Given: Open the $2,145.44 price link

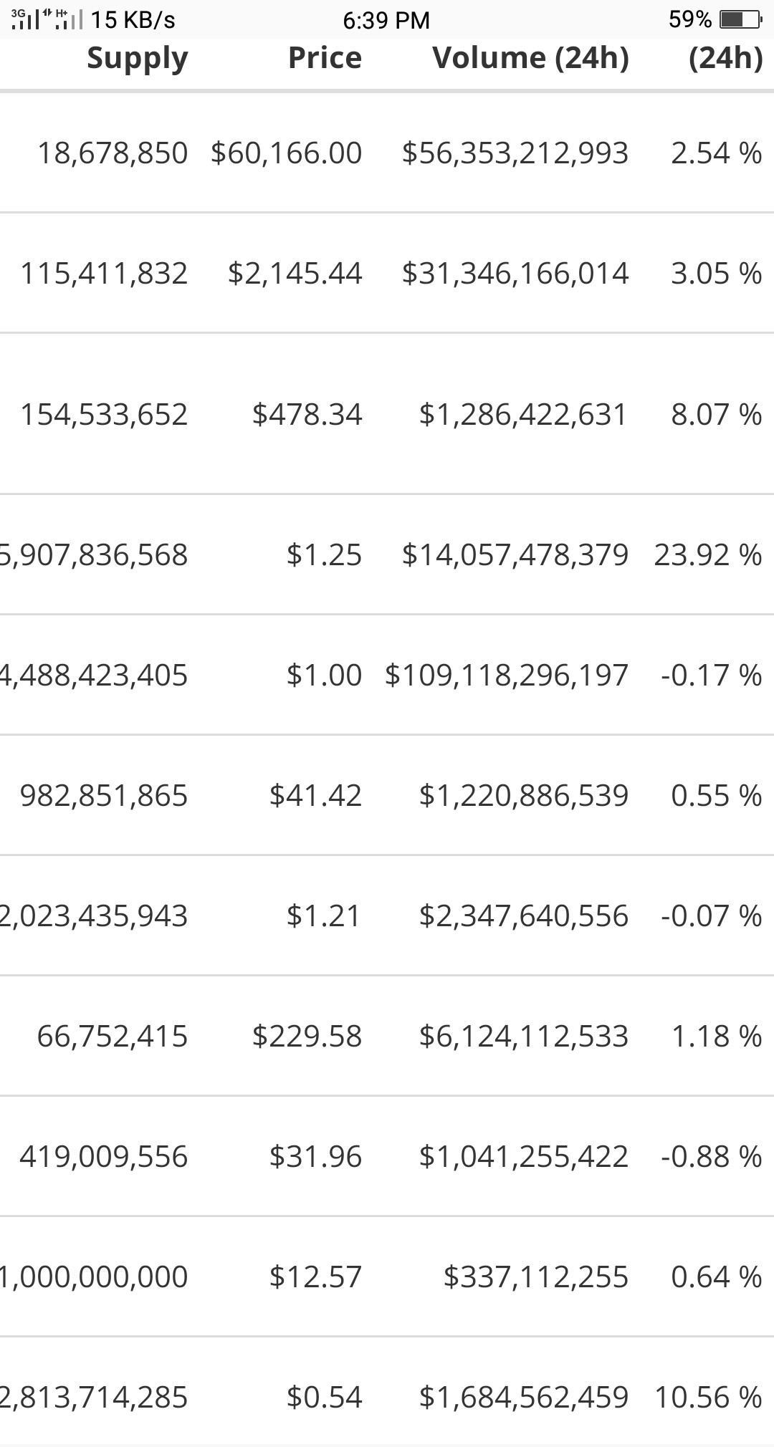Looking at the screenshot, I should (295, 274).
